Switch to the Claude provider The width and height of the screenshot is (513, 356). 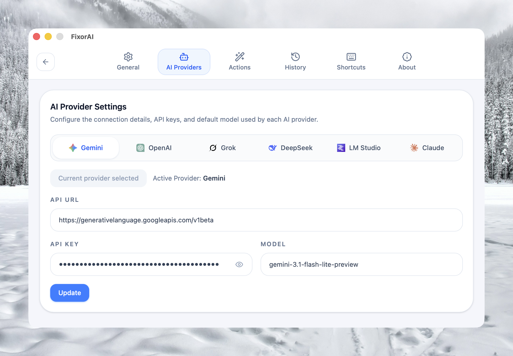tap(427, 148)
